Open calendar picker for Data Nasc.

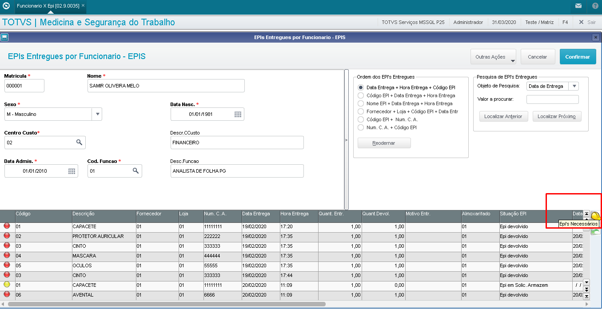pyautogui.click(x=238, y=114)
